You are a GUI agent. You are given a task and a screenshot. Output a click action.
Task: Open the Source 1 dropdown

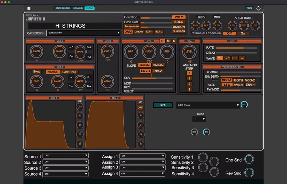tap(65, 156)
